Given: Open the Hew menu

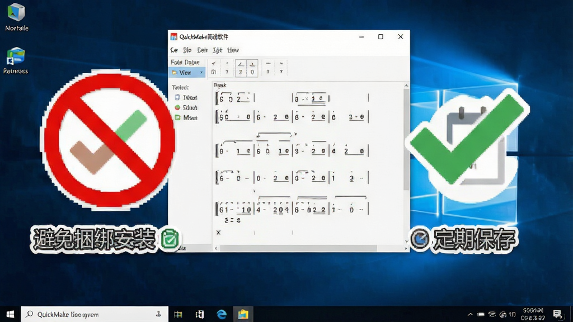Looking at the screenshot, I should pyautogui.click(x=233, y=50).
